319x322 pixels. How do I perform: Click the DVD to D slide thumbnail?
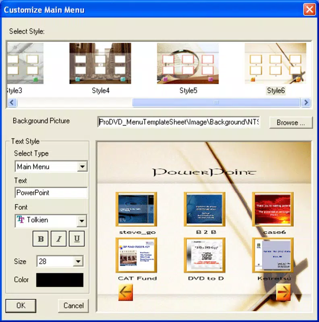[205, 255]
